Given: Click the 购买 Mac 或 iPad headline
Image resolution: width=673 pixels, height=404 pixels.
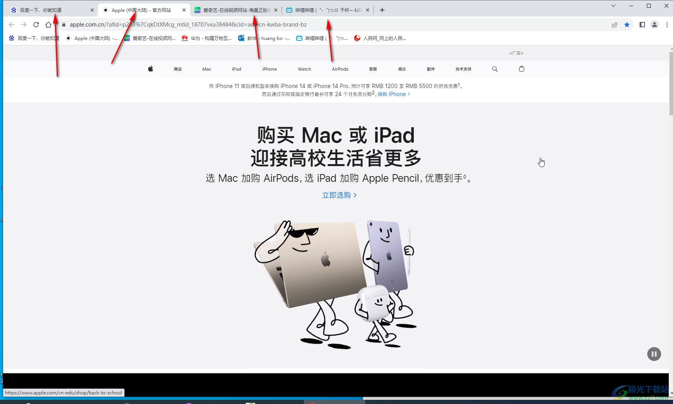Looking at the screenshot, I should [x=336, y=135].
